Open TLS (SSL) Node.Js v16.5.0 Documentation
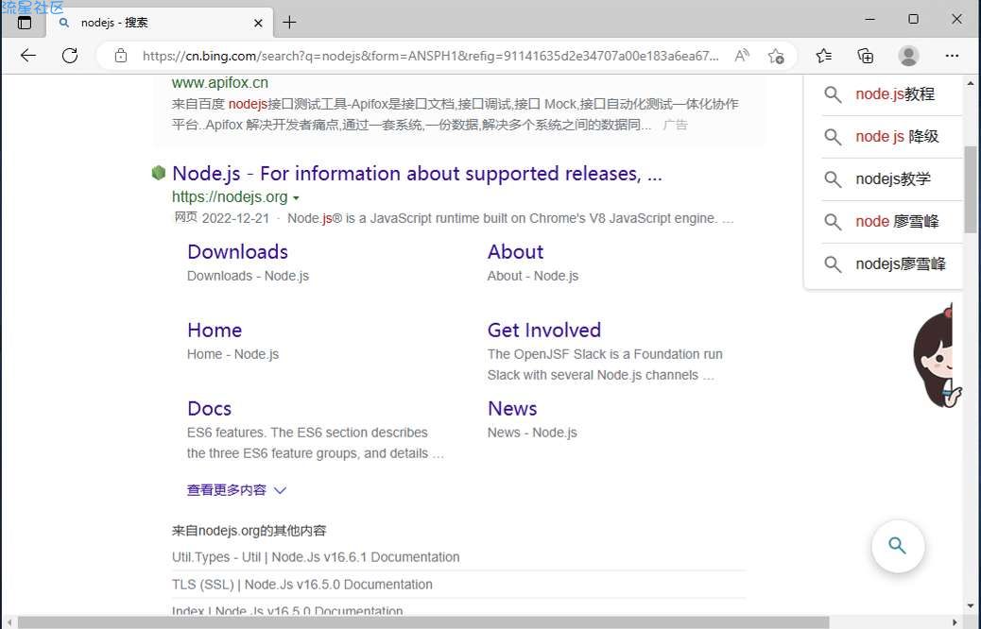The image size is (981, 629). 302,585
